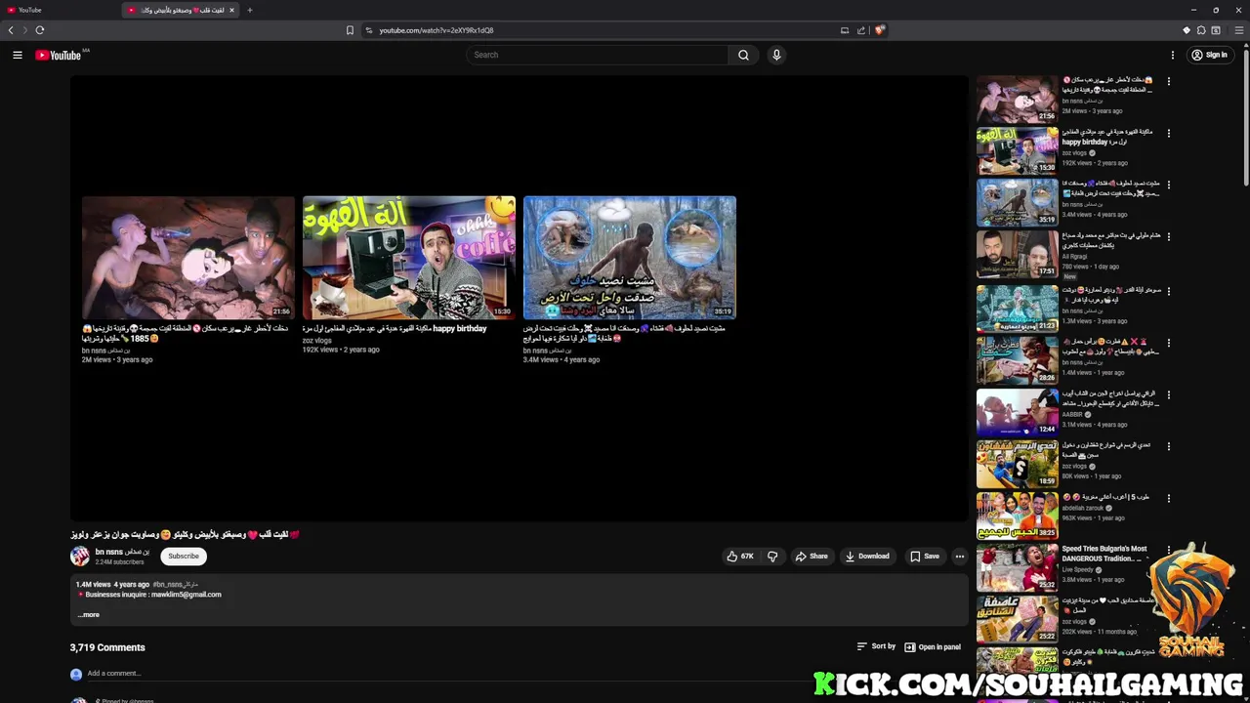
Task: Open YouTube settings three-dot menu near Sign in
Action: pyautogui.click(x=1173, y=55)
